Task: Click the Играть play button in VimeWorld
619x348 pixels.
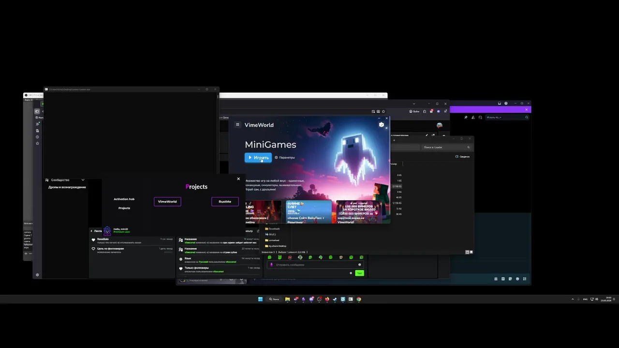Action: pyautogui.click(x=258, y=158)
